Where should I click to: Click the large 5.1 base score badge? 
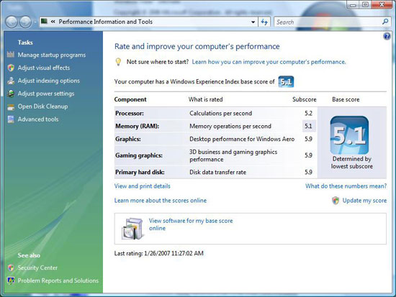click(x=349, y=135)
